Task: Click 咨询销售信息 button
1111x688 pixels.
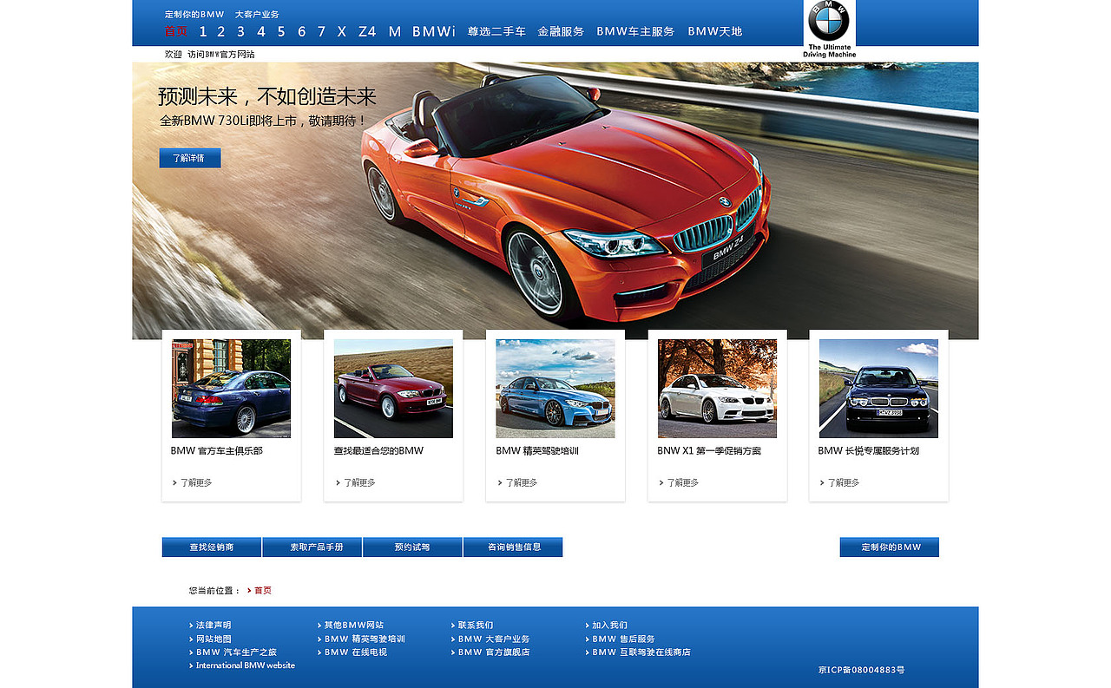Action: 513,547
